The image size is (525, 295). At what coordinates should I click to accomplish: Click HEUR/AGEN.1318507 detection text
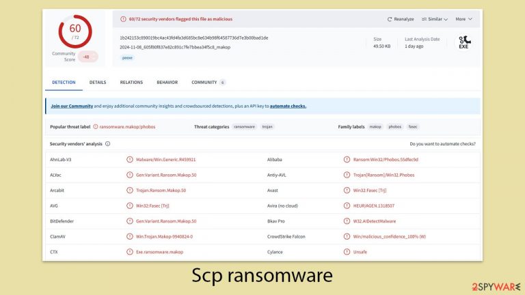click(x=374, y=206)
